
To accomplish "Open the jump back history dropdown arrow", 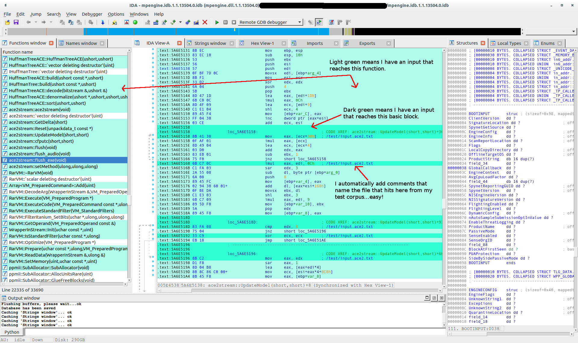I will click(x=36, y=22).
